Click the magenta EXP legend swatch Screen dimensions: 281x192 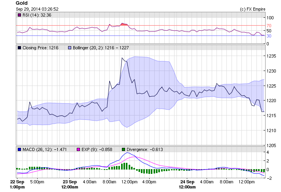click(x=78, y=149)
